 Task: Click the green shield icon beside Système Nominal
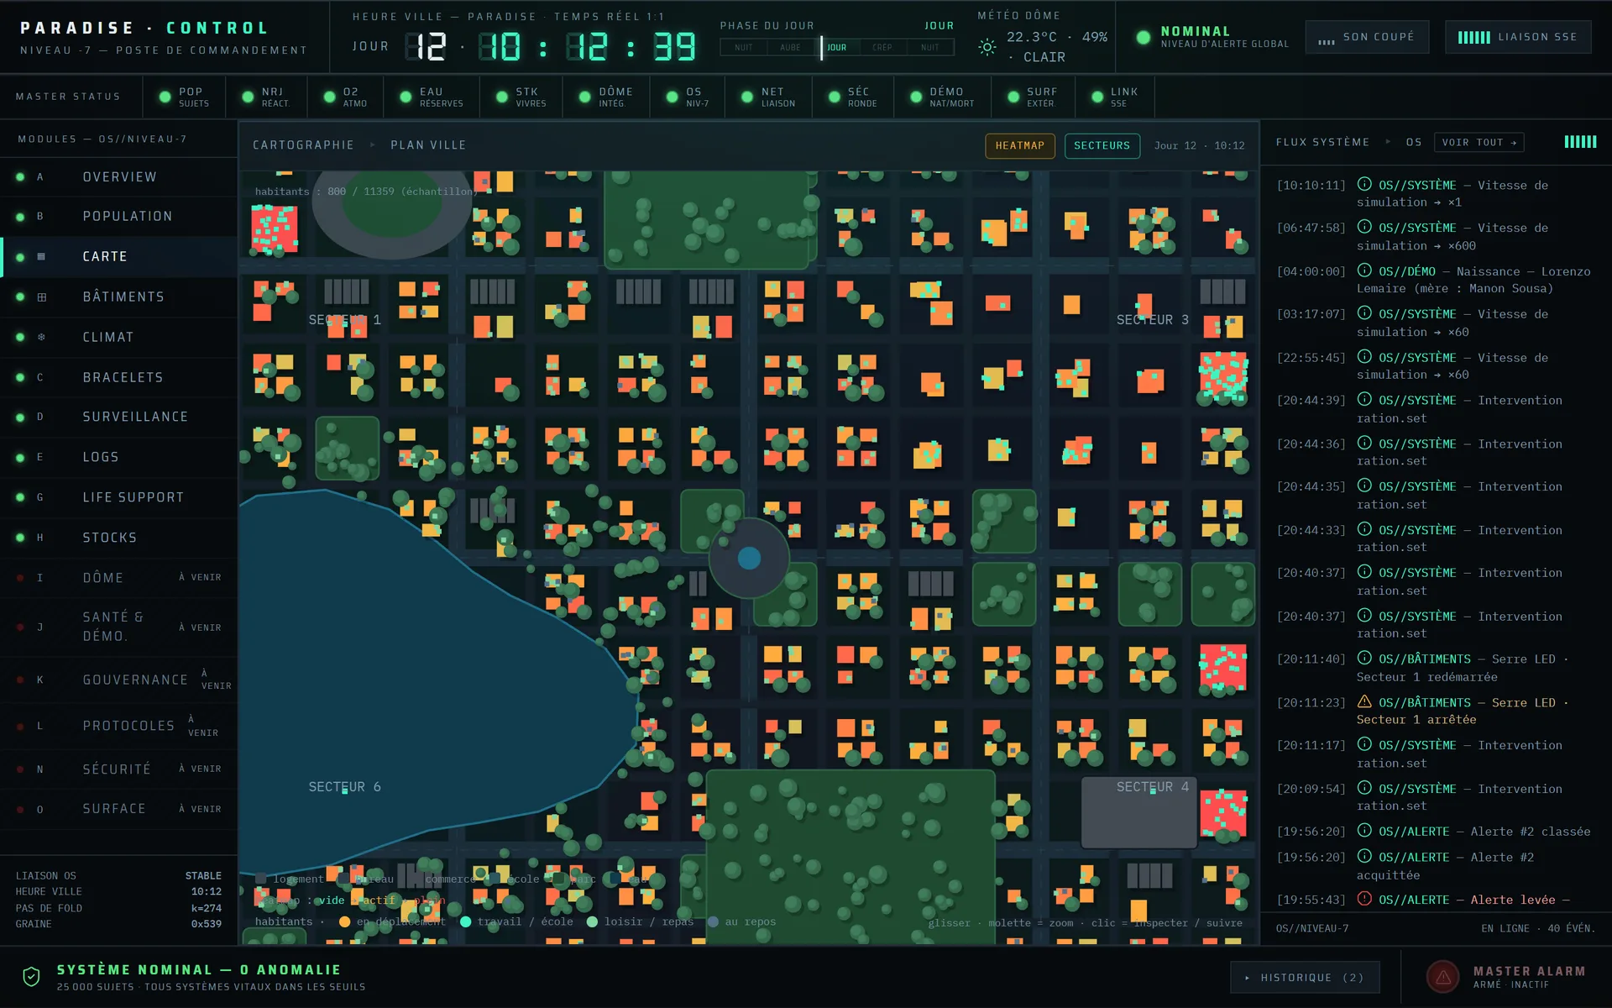tap(31, 976)
